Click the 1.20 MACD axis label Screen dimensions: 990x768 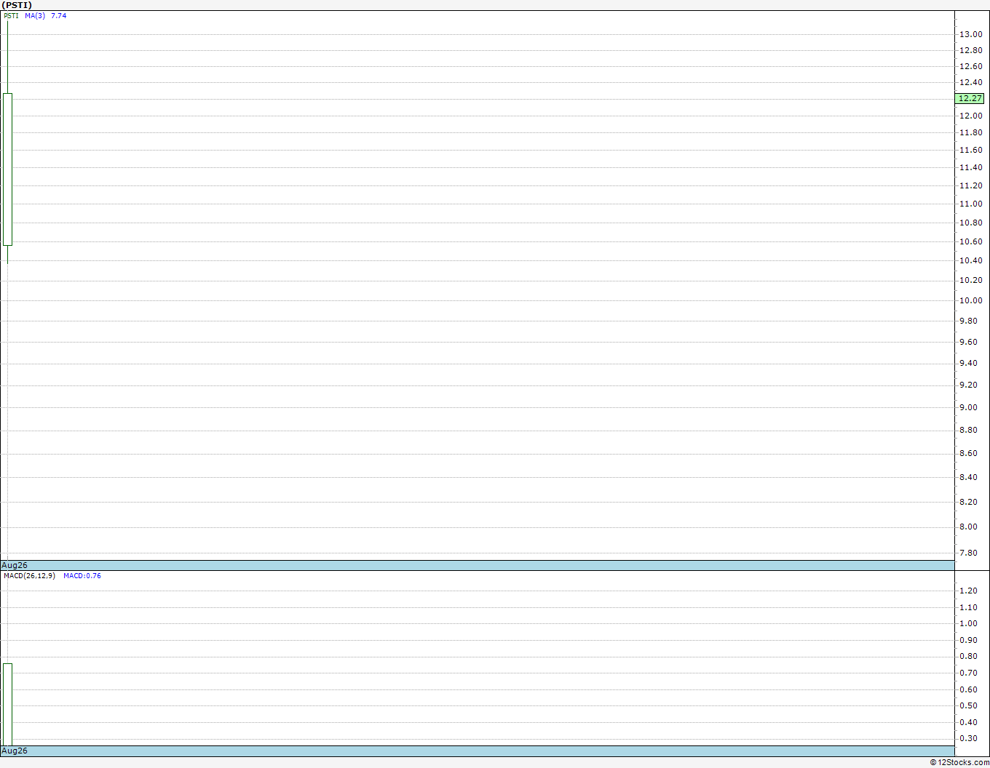coord(968,591)
